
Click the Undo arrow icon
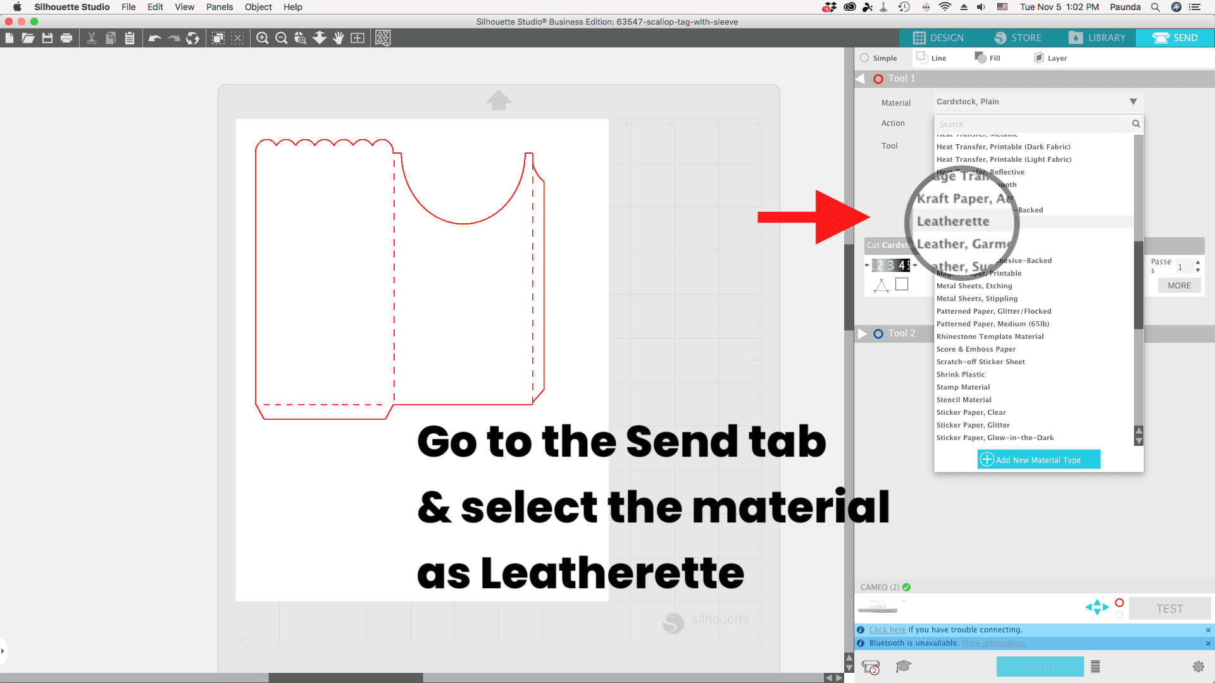pos(154,39)
